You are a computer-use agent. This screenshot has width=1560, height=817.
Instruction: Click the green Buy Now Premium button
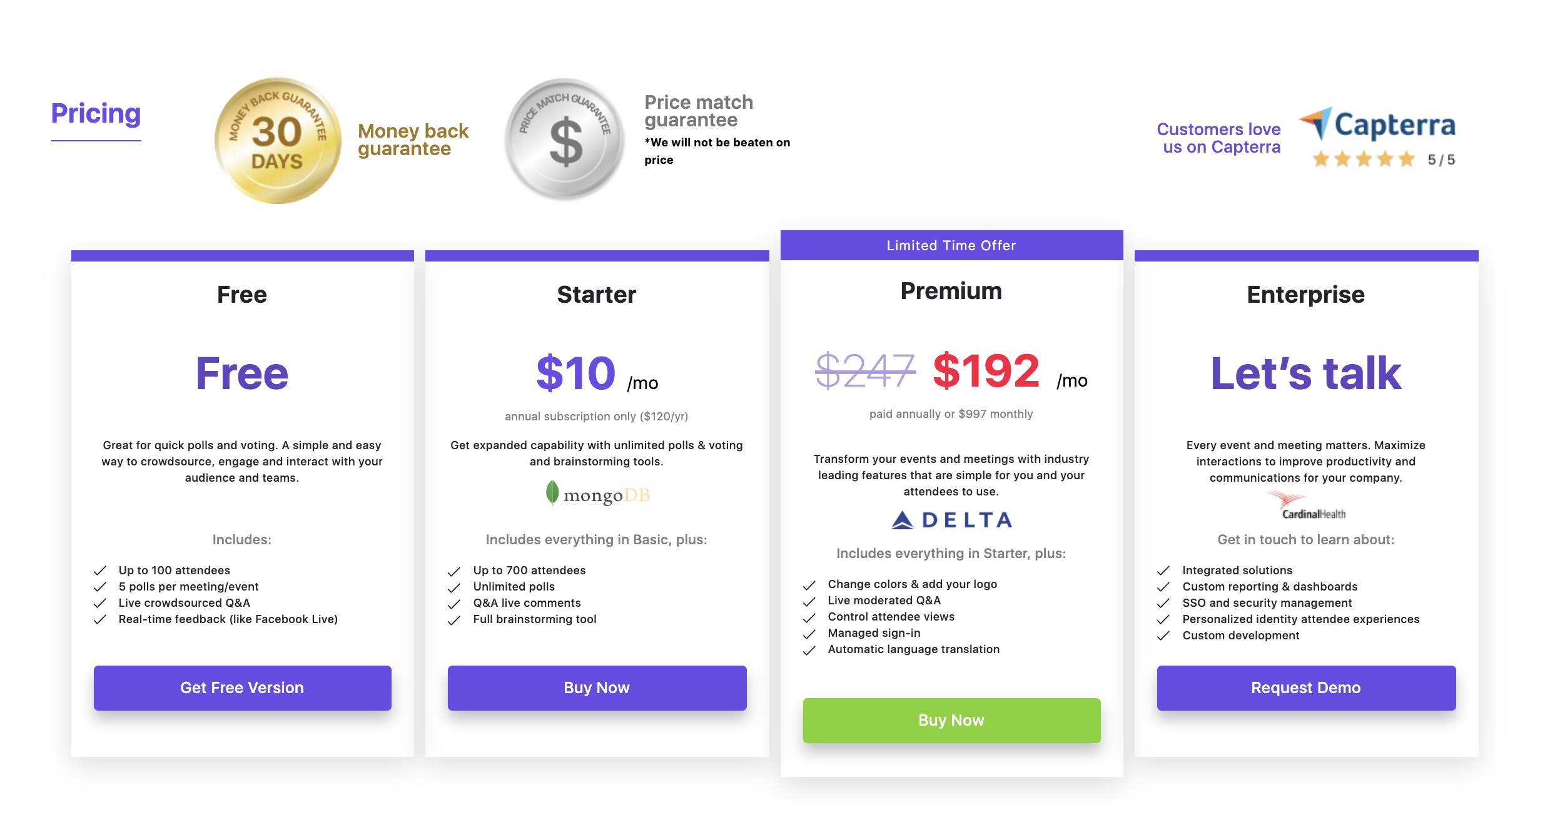tap(951, 720)
